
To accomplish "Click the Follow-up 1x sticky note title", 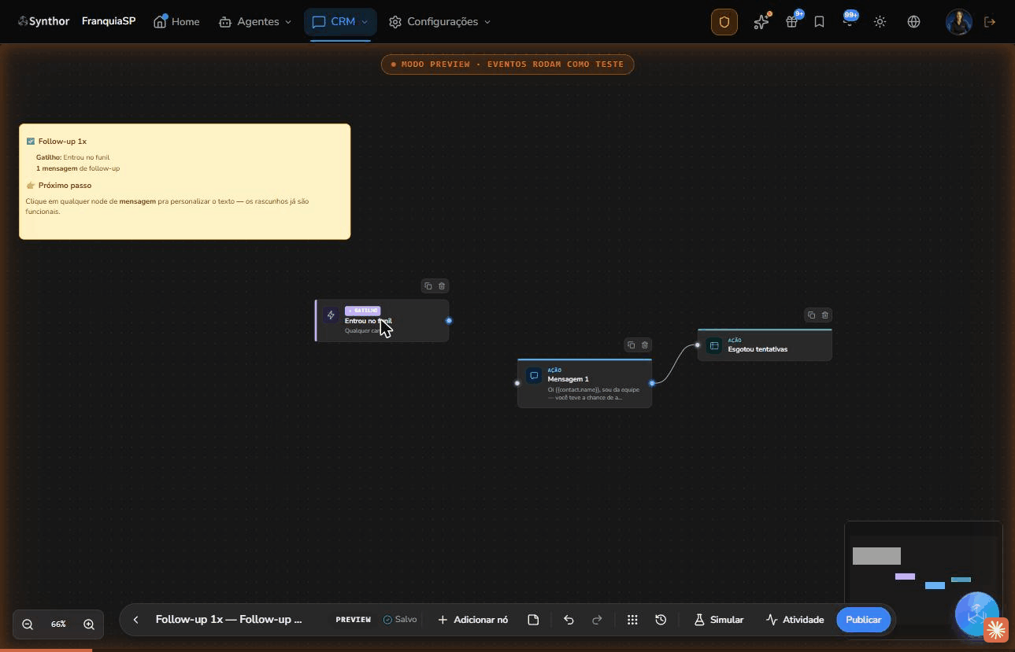I will point(62,142).
